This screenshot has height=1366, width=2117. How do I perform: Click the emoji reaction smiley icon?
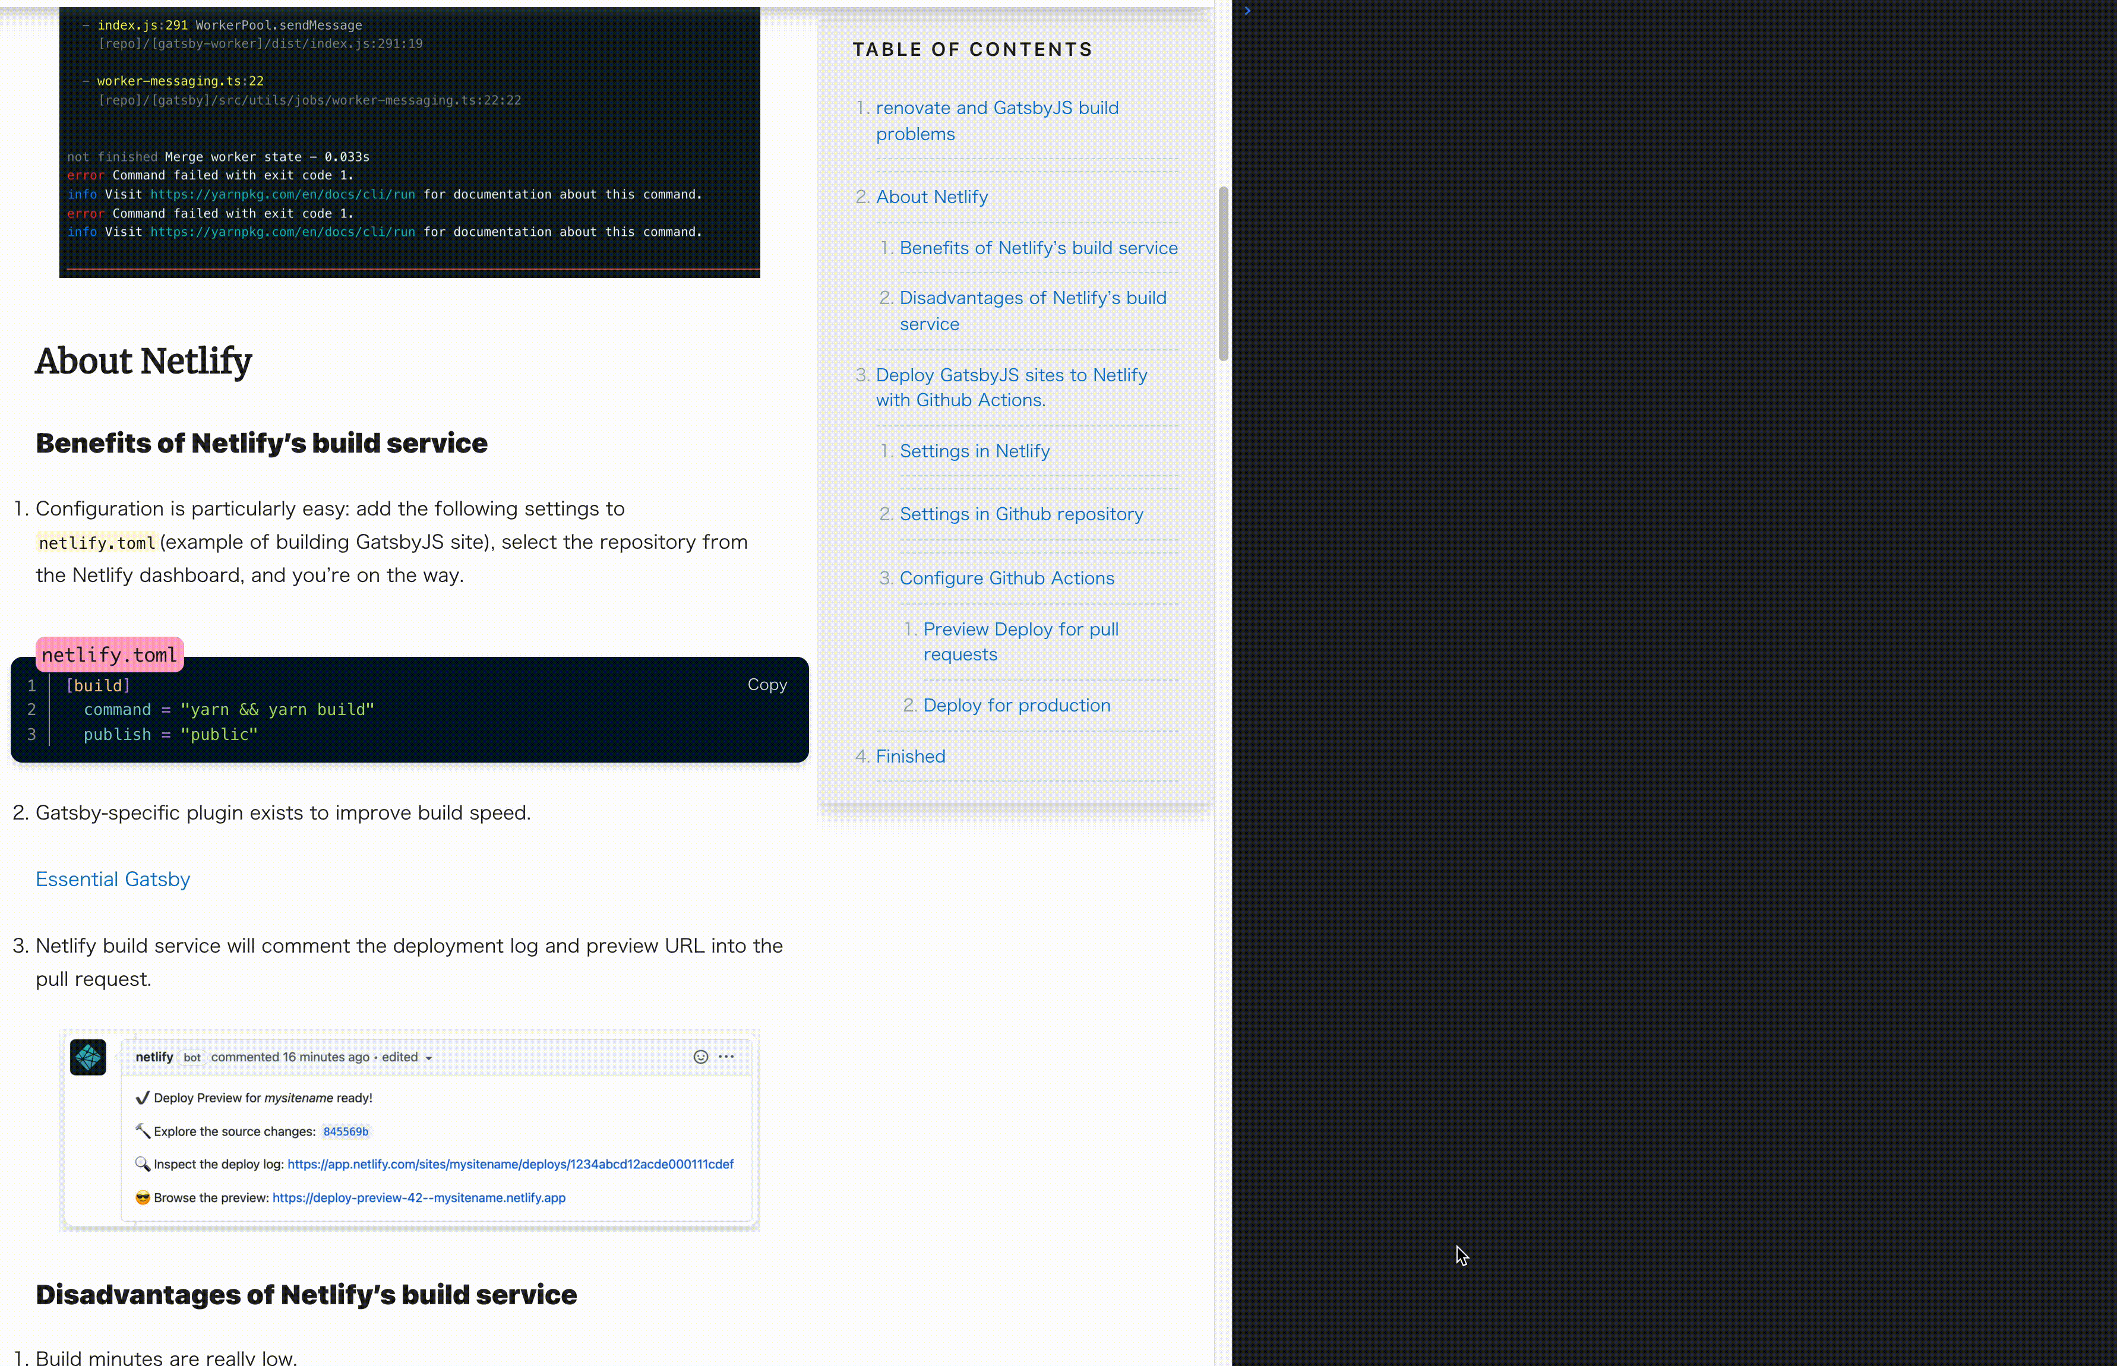click(701, 1057)
